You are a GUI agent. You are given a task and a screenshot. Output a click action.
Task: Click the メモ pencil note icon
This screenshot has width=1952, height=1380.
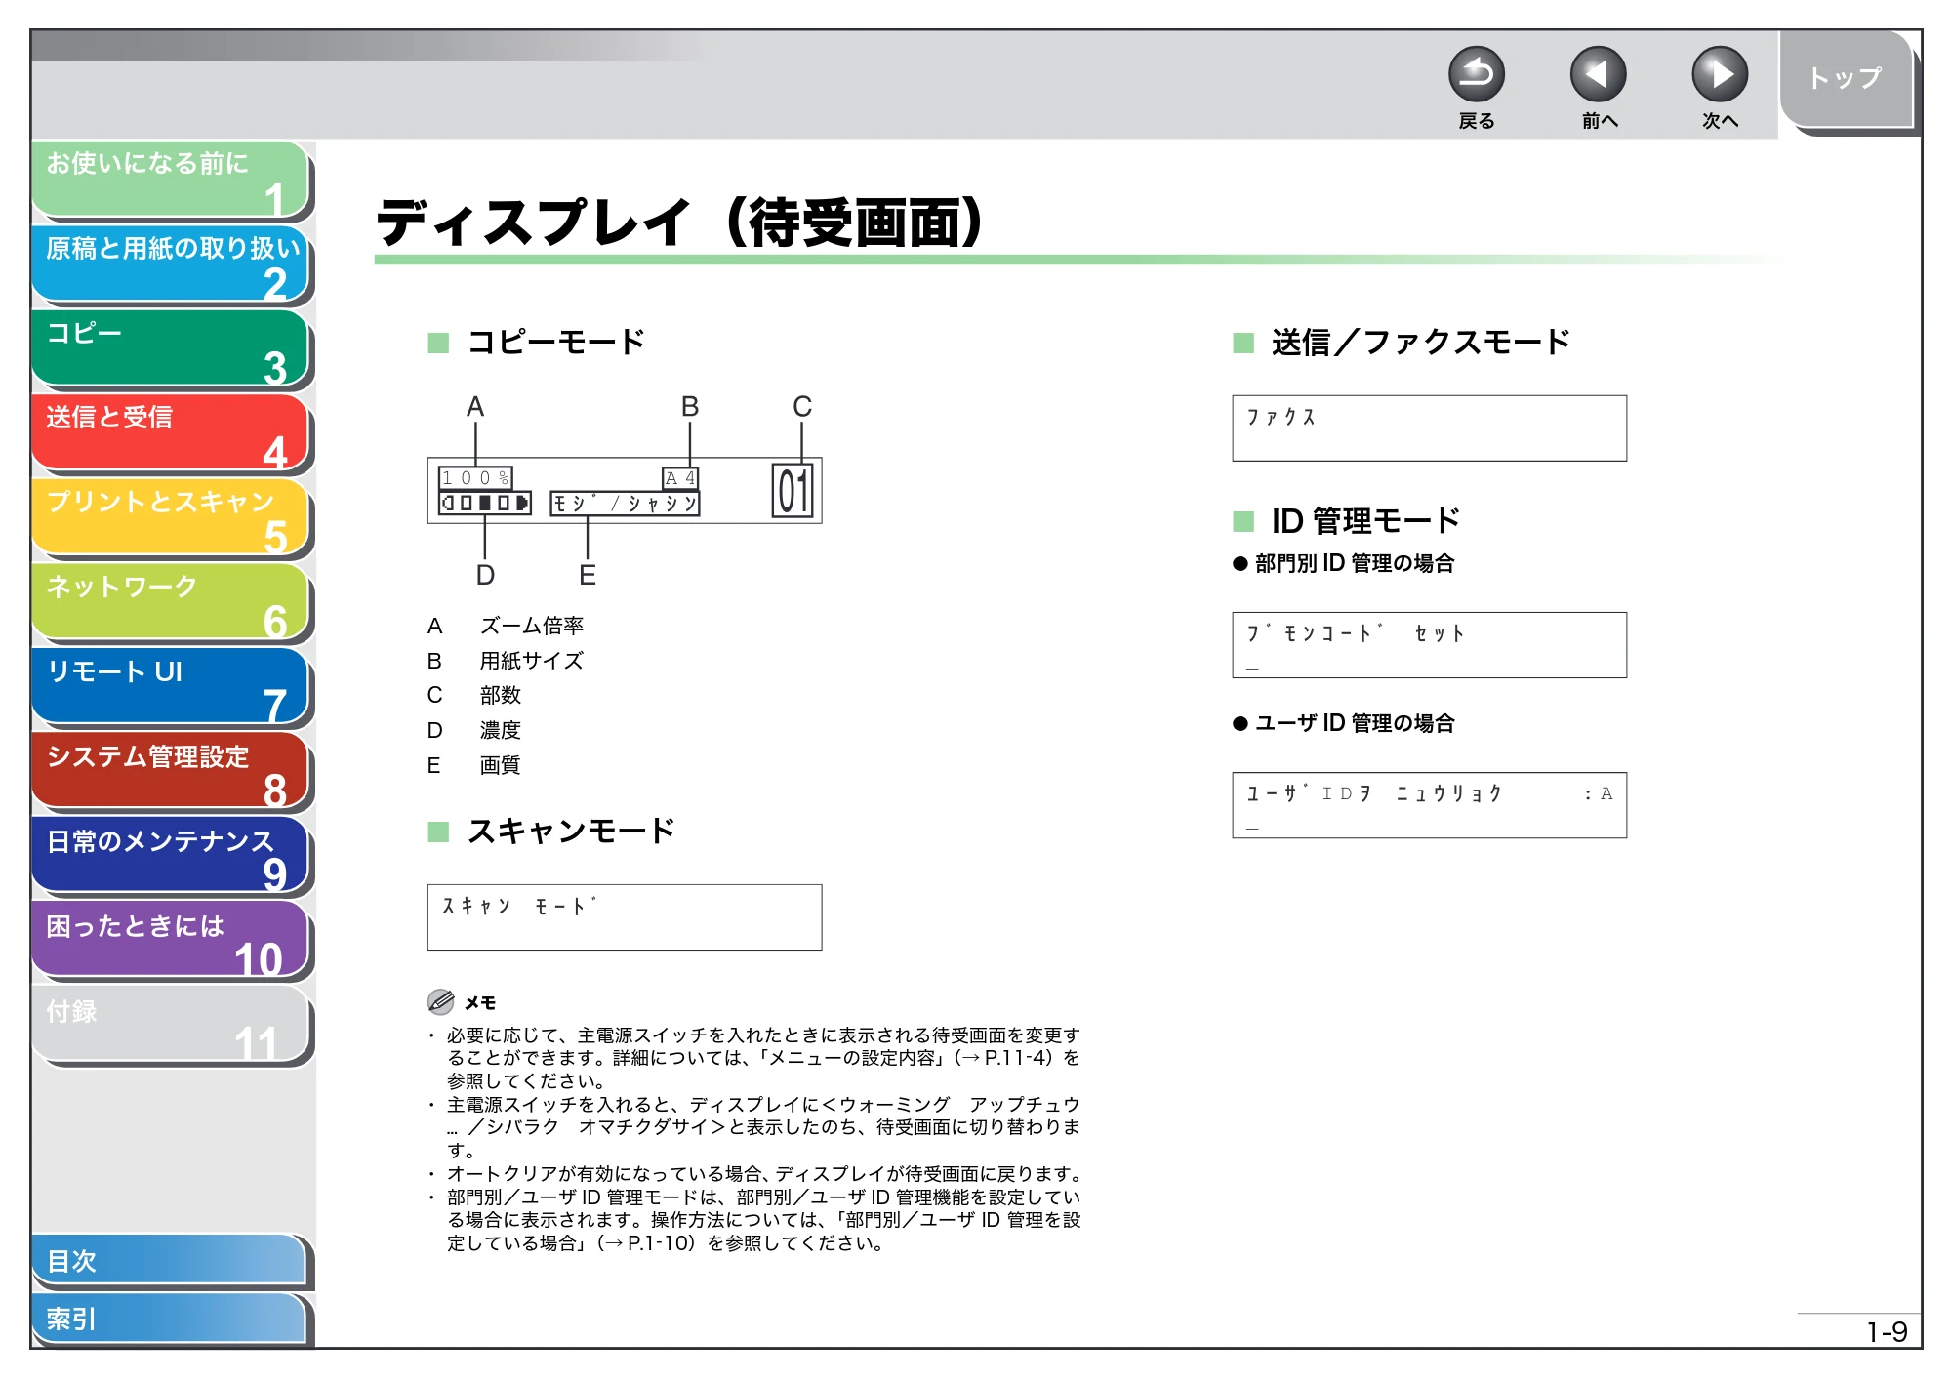[x=441, y=1001]
